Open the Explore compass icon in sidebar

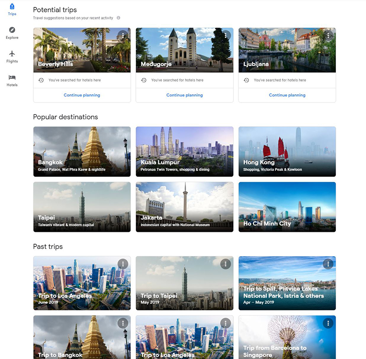tap(12, 30)
